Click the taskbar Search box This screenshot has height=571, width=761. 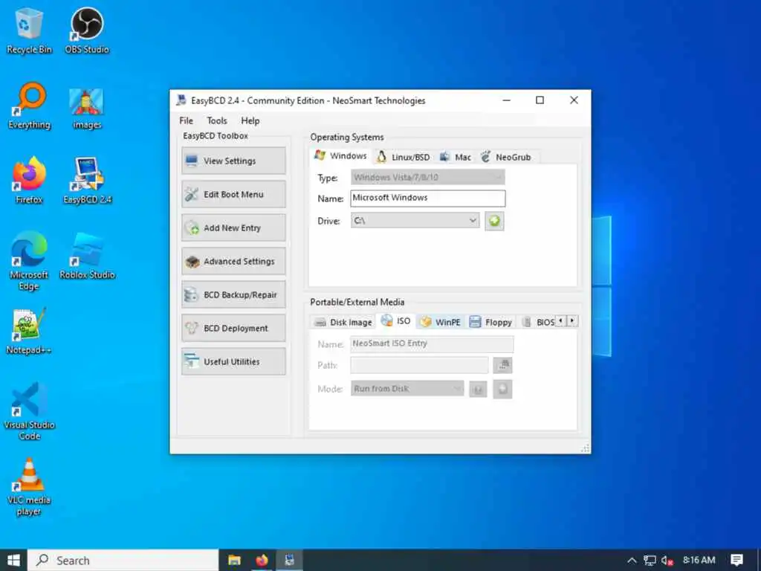[123, 561]
